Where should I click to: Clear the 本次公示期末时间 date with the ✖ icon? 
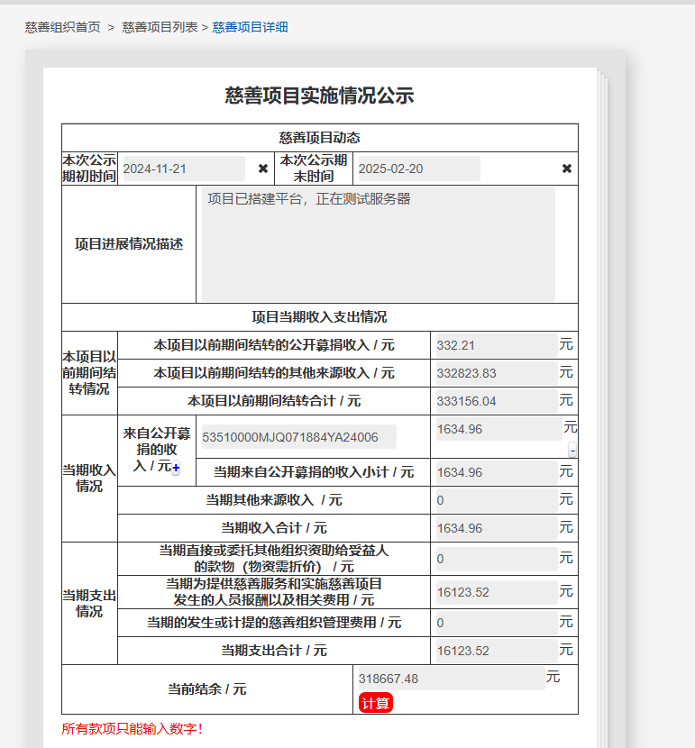click(567, 169)
